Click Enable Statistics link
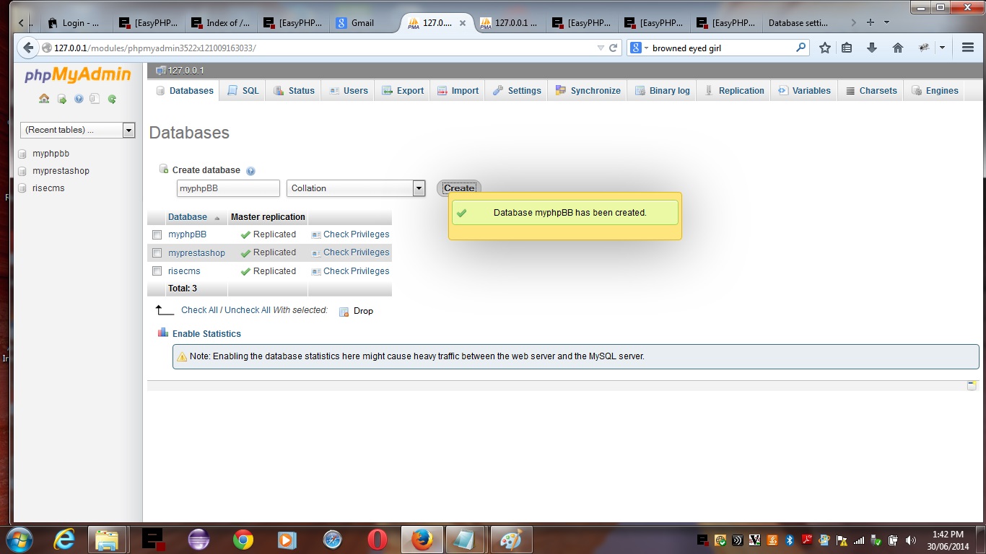Viewport: 986px width, 554px height. [206, 334]
